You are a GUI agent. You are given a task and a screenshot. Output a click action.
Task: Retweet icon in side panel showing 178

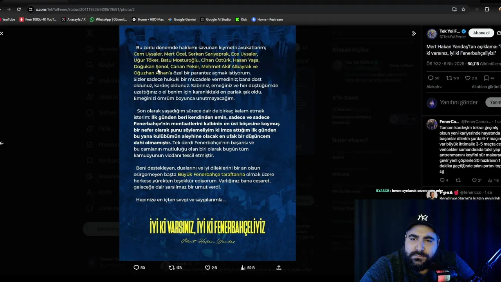click(x=449, y=78)
